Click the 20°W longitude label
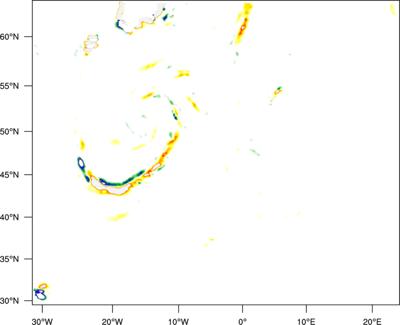 pos(112,321)
